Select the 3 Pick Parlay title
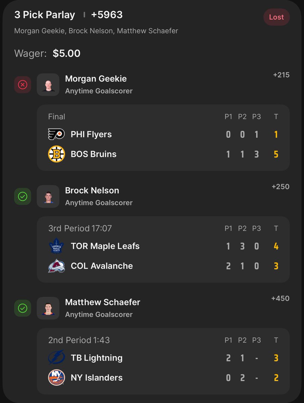 (x=45, y=15)
